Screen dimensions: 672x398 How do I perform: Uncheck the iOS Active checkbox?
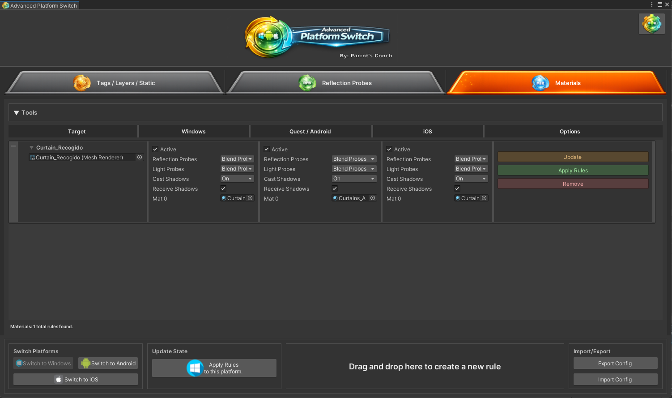click(x=389, y=150)
